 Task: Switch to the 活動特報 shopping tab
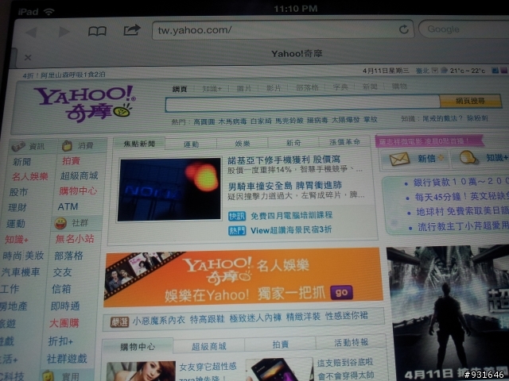[352, 342]
